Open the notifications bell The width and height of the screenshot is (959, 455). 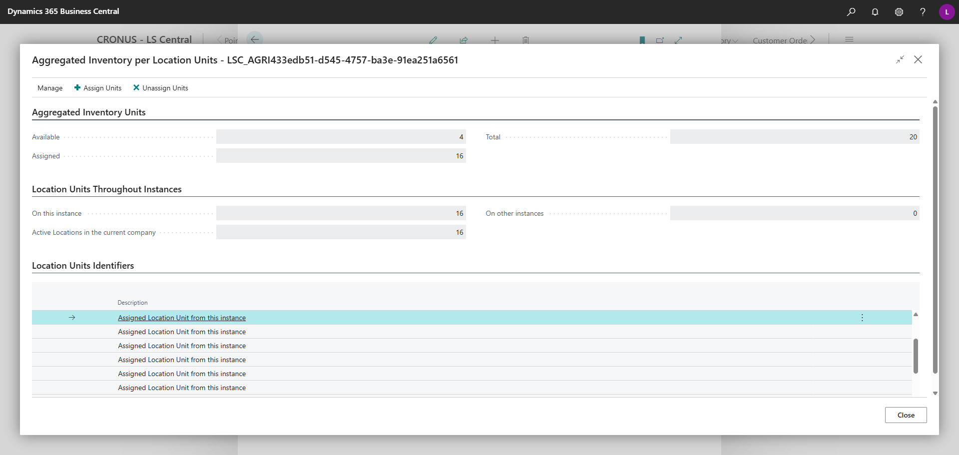coord(875,12)
